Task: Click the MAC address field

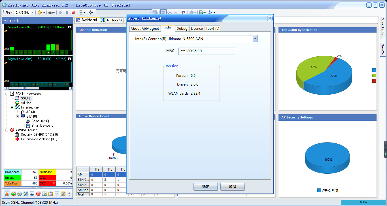Action: coord(207,51)
